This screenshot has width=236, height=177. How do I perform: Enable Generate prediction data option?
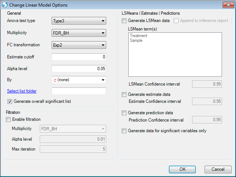coord(124,113)
